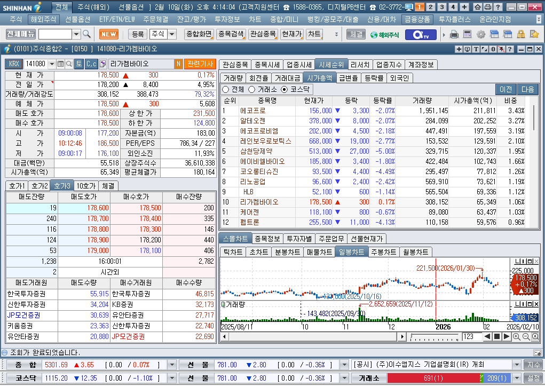This screenshot has height=386, width=545.
Task: Open the 공시 news ticker dropdown
Action: tap(517, 365)
